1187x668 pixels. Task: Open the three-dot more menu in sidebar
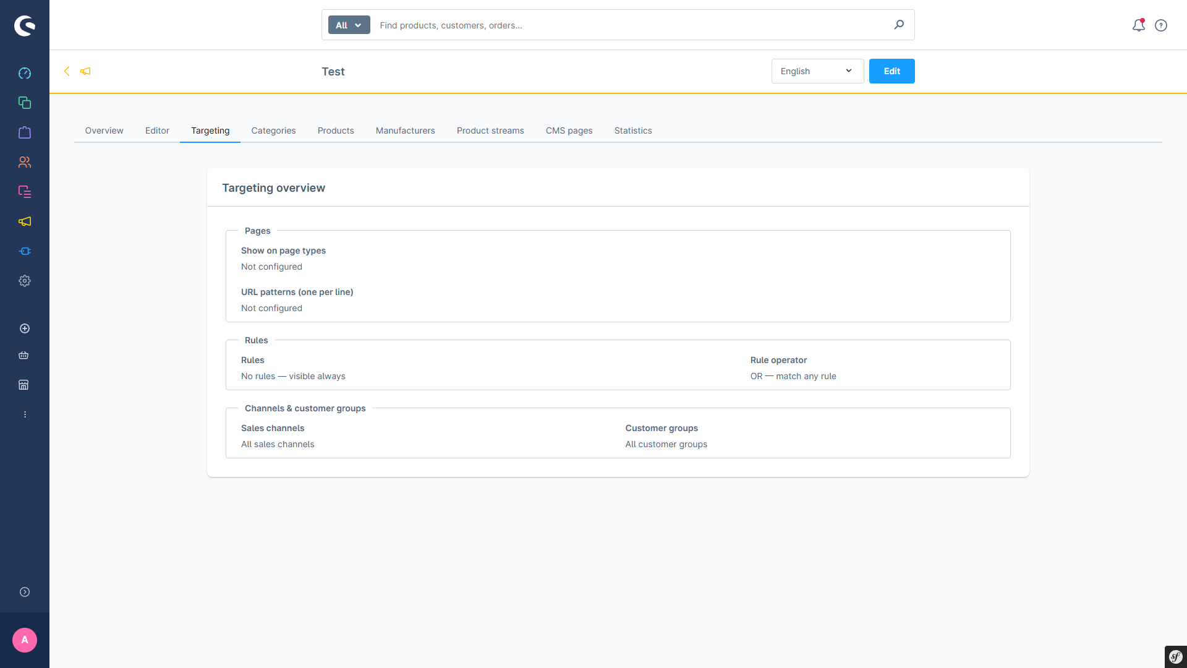[x=25, y=414]
